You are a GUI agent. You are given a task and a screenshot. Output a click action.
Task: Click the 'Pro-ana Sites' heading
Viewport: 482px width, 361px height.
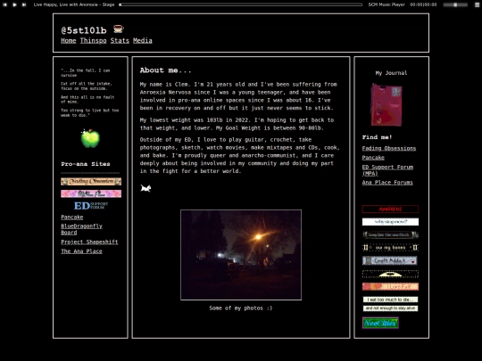86,164
